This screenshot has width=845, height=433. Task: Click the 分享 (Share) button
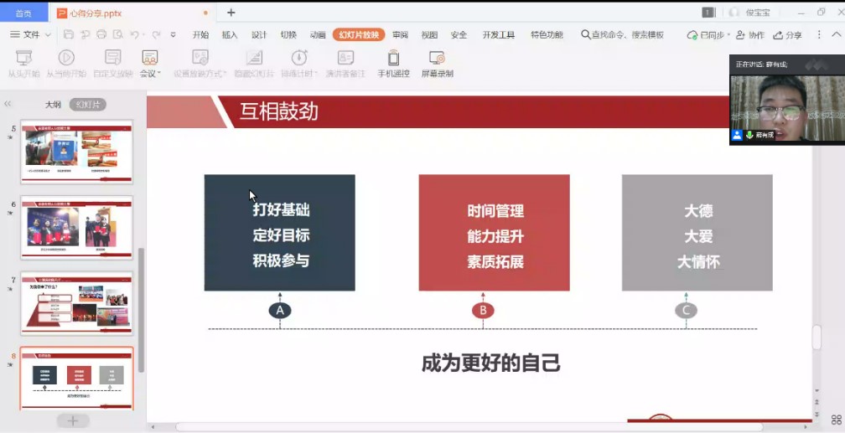tap(788, 35)
